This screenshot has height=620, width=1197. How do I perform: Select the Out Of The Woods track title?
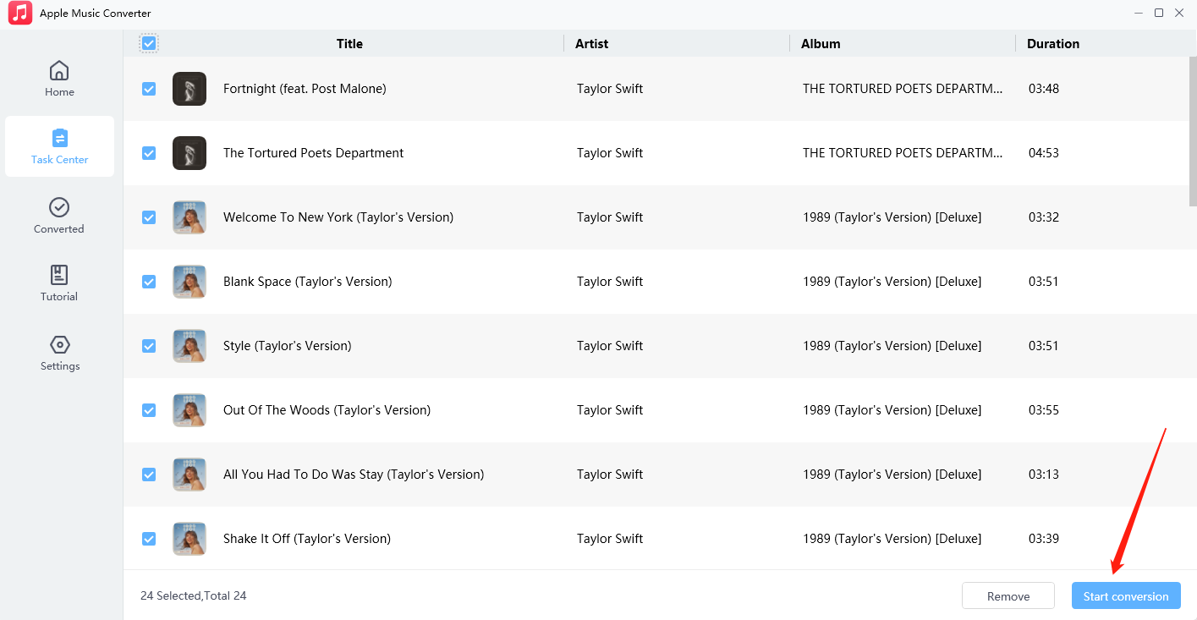click(327, 410)
